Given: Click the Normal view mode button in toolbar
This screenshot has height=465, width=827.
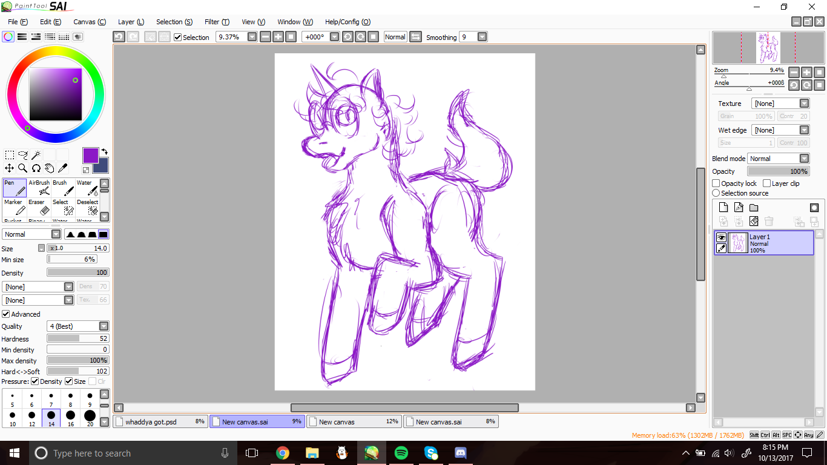Looking at the screenshot, I should [395, 37].
